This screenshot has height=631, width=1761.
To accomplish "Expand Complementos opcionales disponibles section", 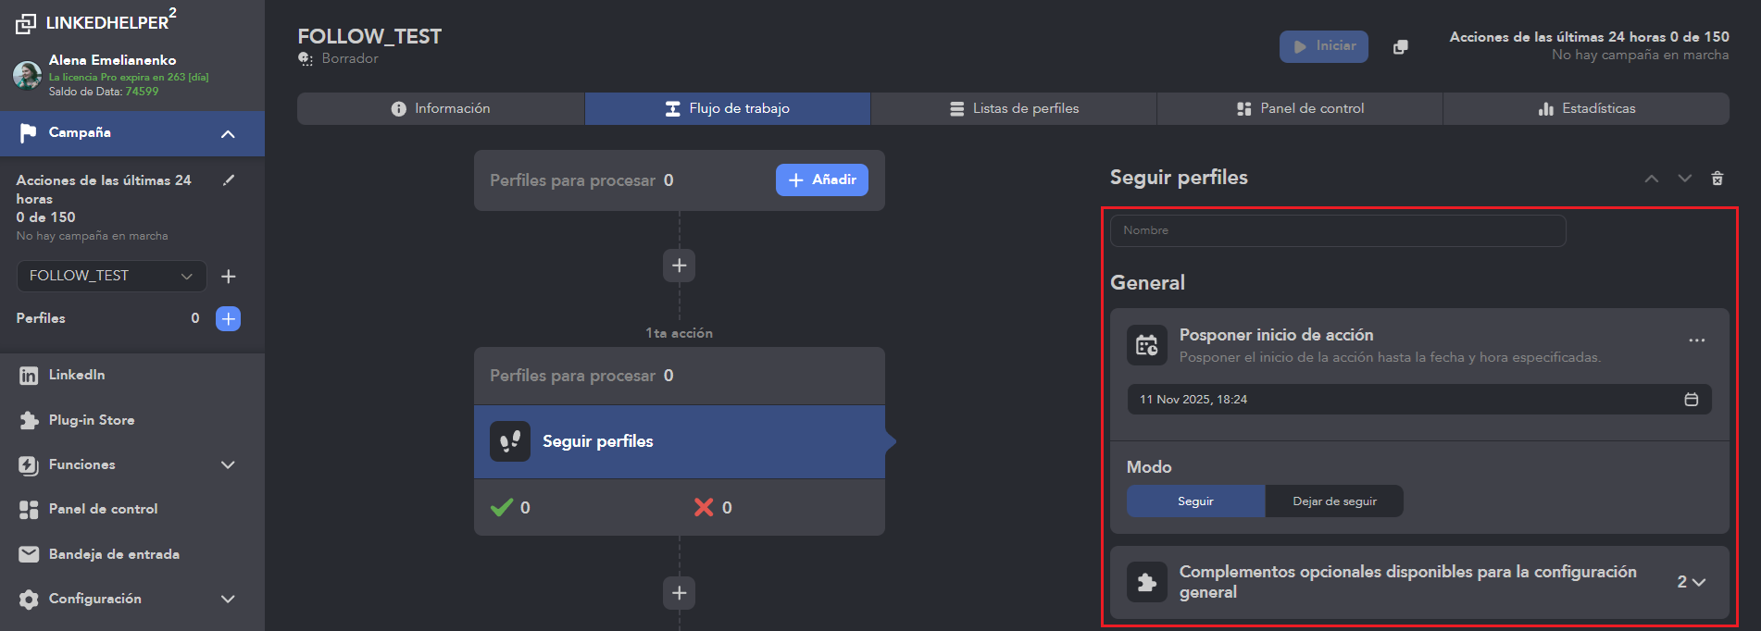I will [1690, 582].
